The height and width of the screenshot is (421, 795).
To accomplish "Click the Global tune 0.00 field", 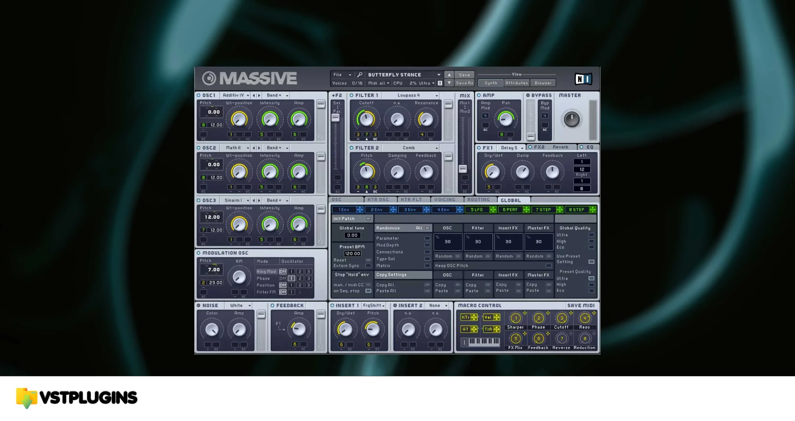I will click(352, 235).
